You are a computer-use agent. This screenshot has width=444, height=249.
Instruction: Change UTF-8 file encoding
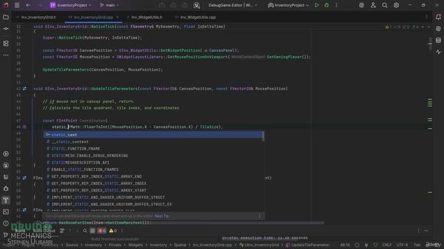tap(402, 245)
